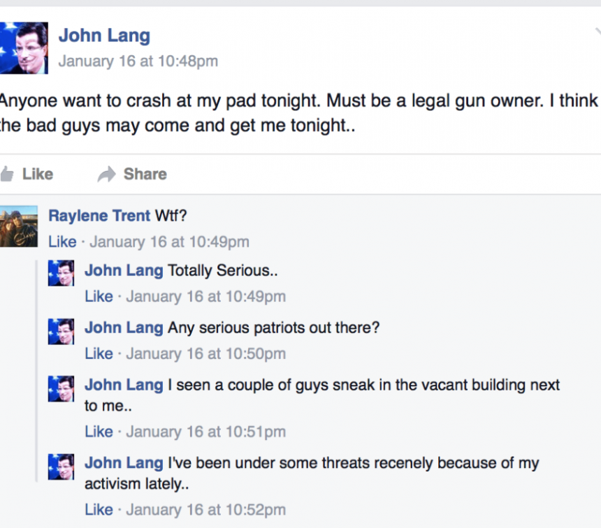The height and width of the screenshot is (528, 601).
Task: Like the reply about threats and activism
Action: (99, 510)
